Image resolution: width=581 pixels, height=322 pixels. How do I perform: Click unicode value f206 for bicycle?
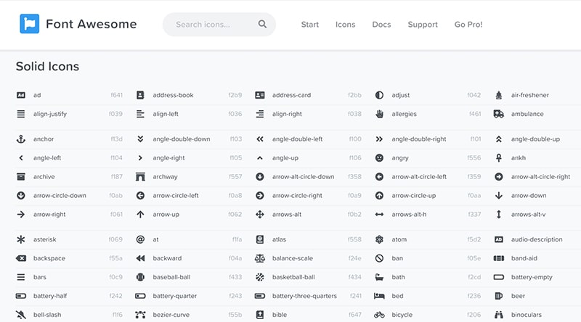(474, 315)
